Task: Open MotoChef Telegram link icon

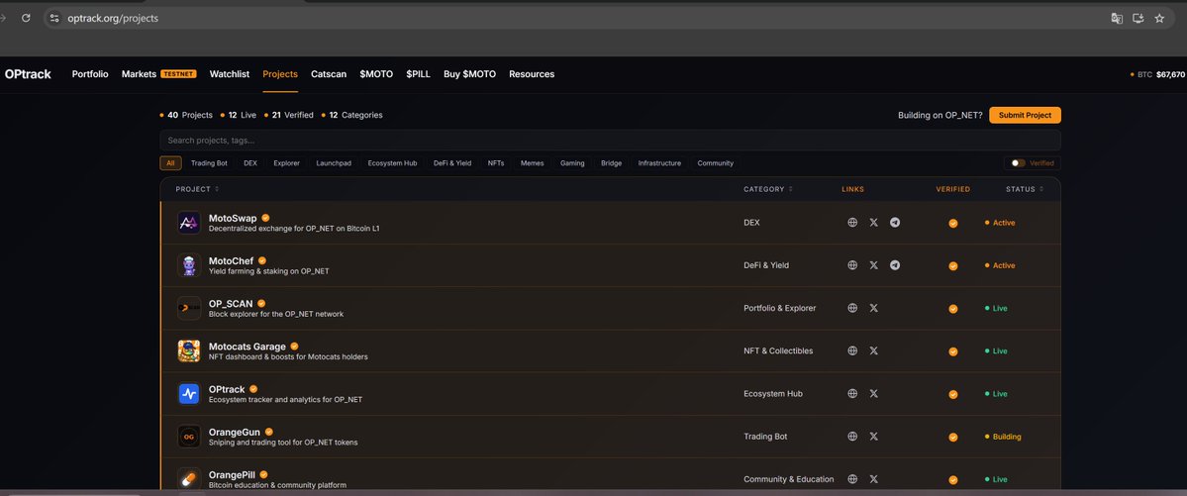Action: (895, 265)
